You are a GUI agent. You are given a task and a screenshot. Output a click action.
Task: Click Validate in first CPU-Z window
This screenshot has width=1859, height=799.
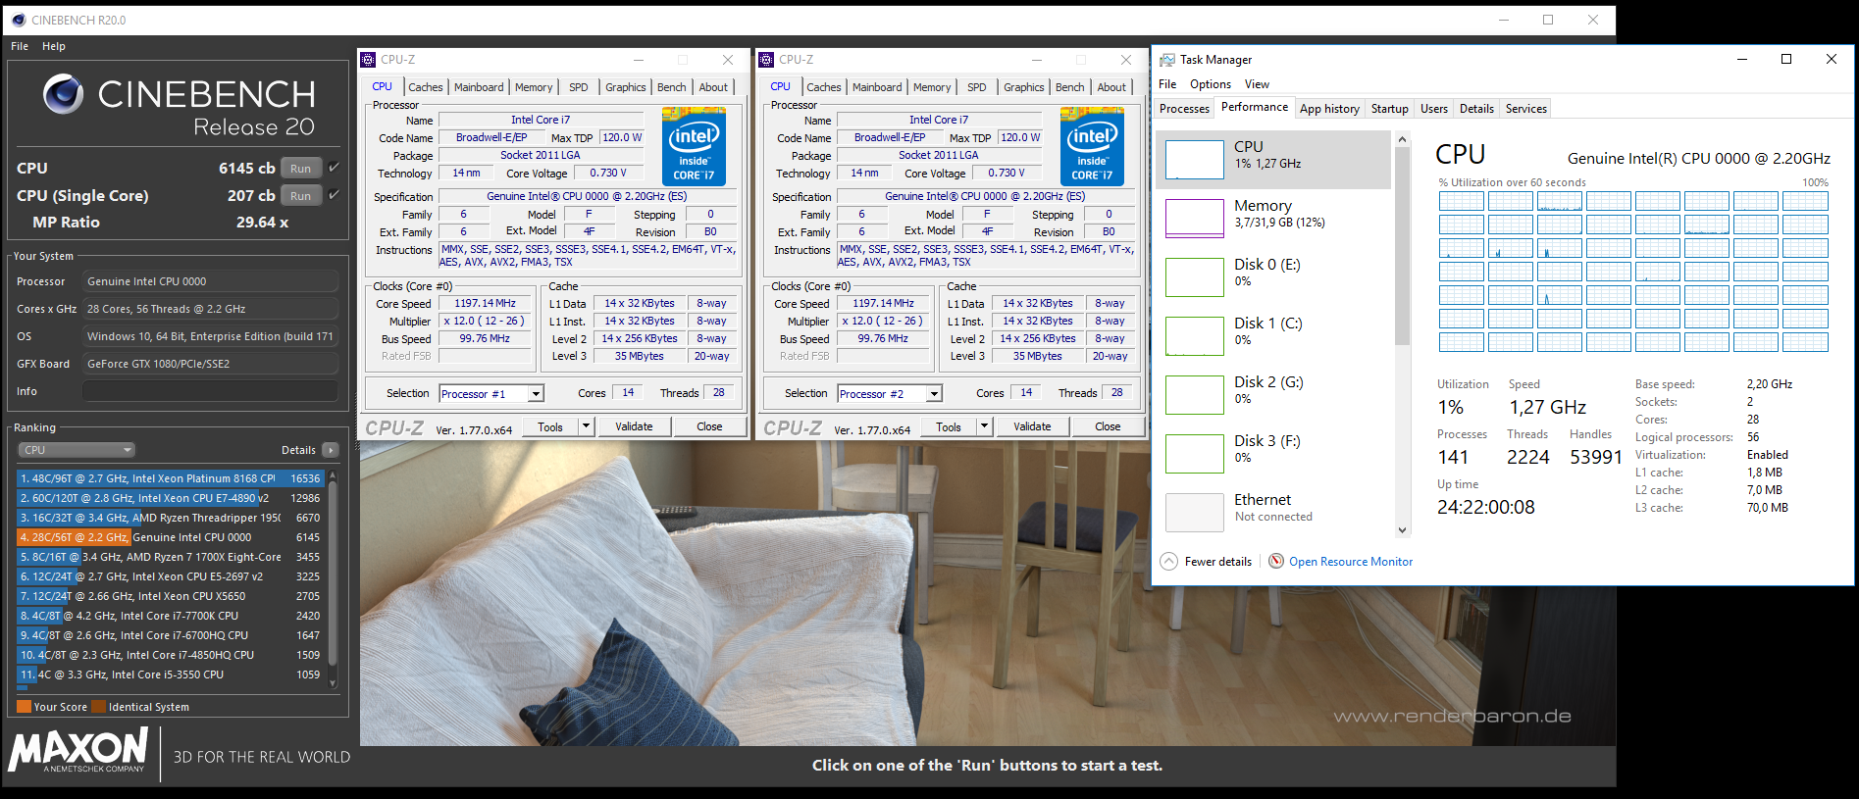pos(634,426)
